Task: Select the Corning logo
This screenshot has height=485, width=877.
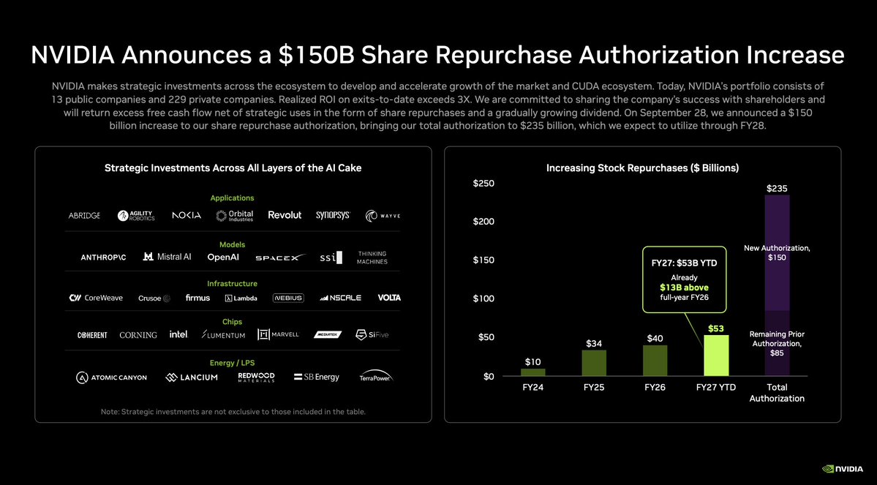Action: (x=138, y=335)
